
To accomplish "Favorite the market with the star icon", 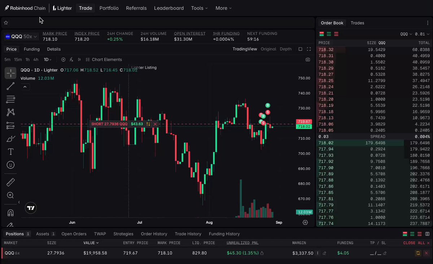I will [6, 23].
